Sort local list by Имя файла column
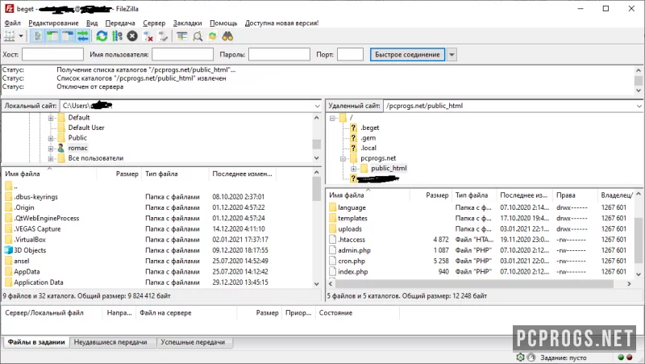Screen dimensions: 645x364 click(49, 174)
